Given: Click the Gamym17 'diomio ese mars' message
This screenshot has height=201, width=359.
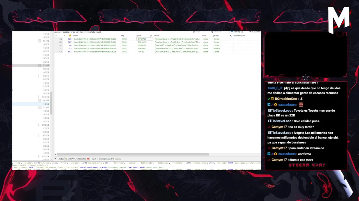Looking at the screenshot, I should pyautogui.click(x=290, y=160).
